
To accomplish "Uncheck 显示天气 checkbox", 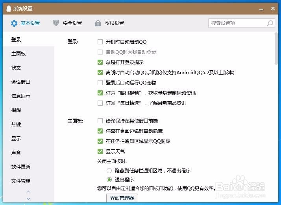I will [x=100, y=152].
